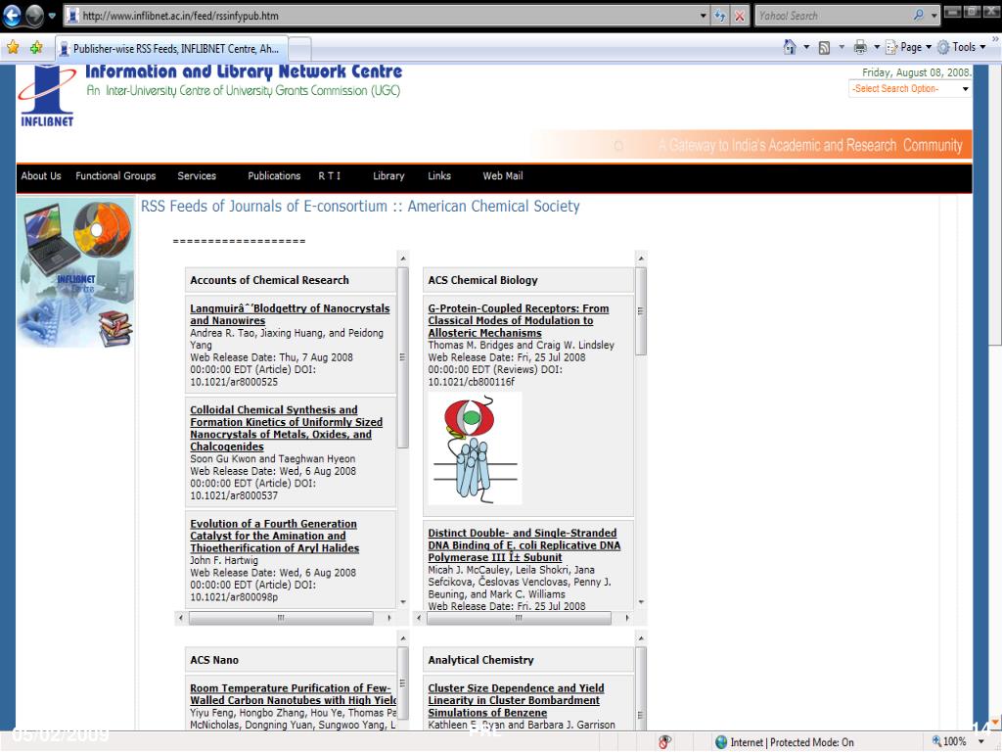This screenshot has width=1002, height=752.
Task: Open the 100% zoom level control
Action: [957, 742]
